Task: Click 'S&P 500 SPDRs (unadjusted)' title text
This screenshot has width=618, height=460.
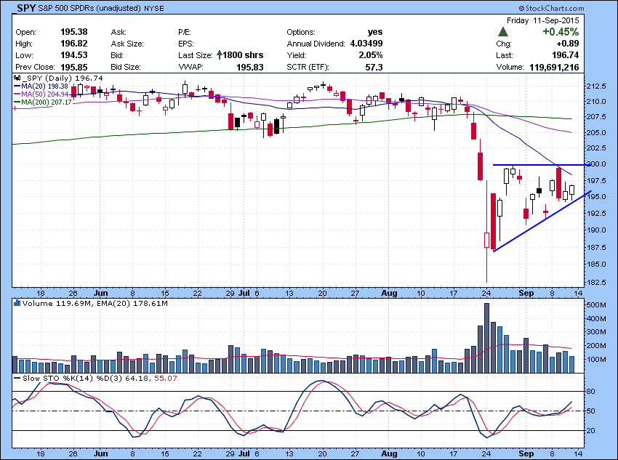Action: 89,8
